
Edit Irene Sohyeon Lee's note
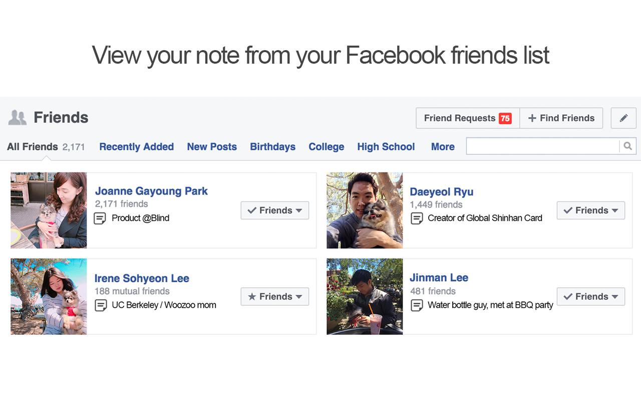100,305
